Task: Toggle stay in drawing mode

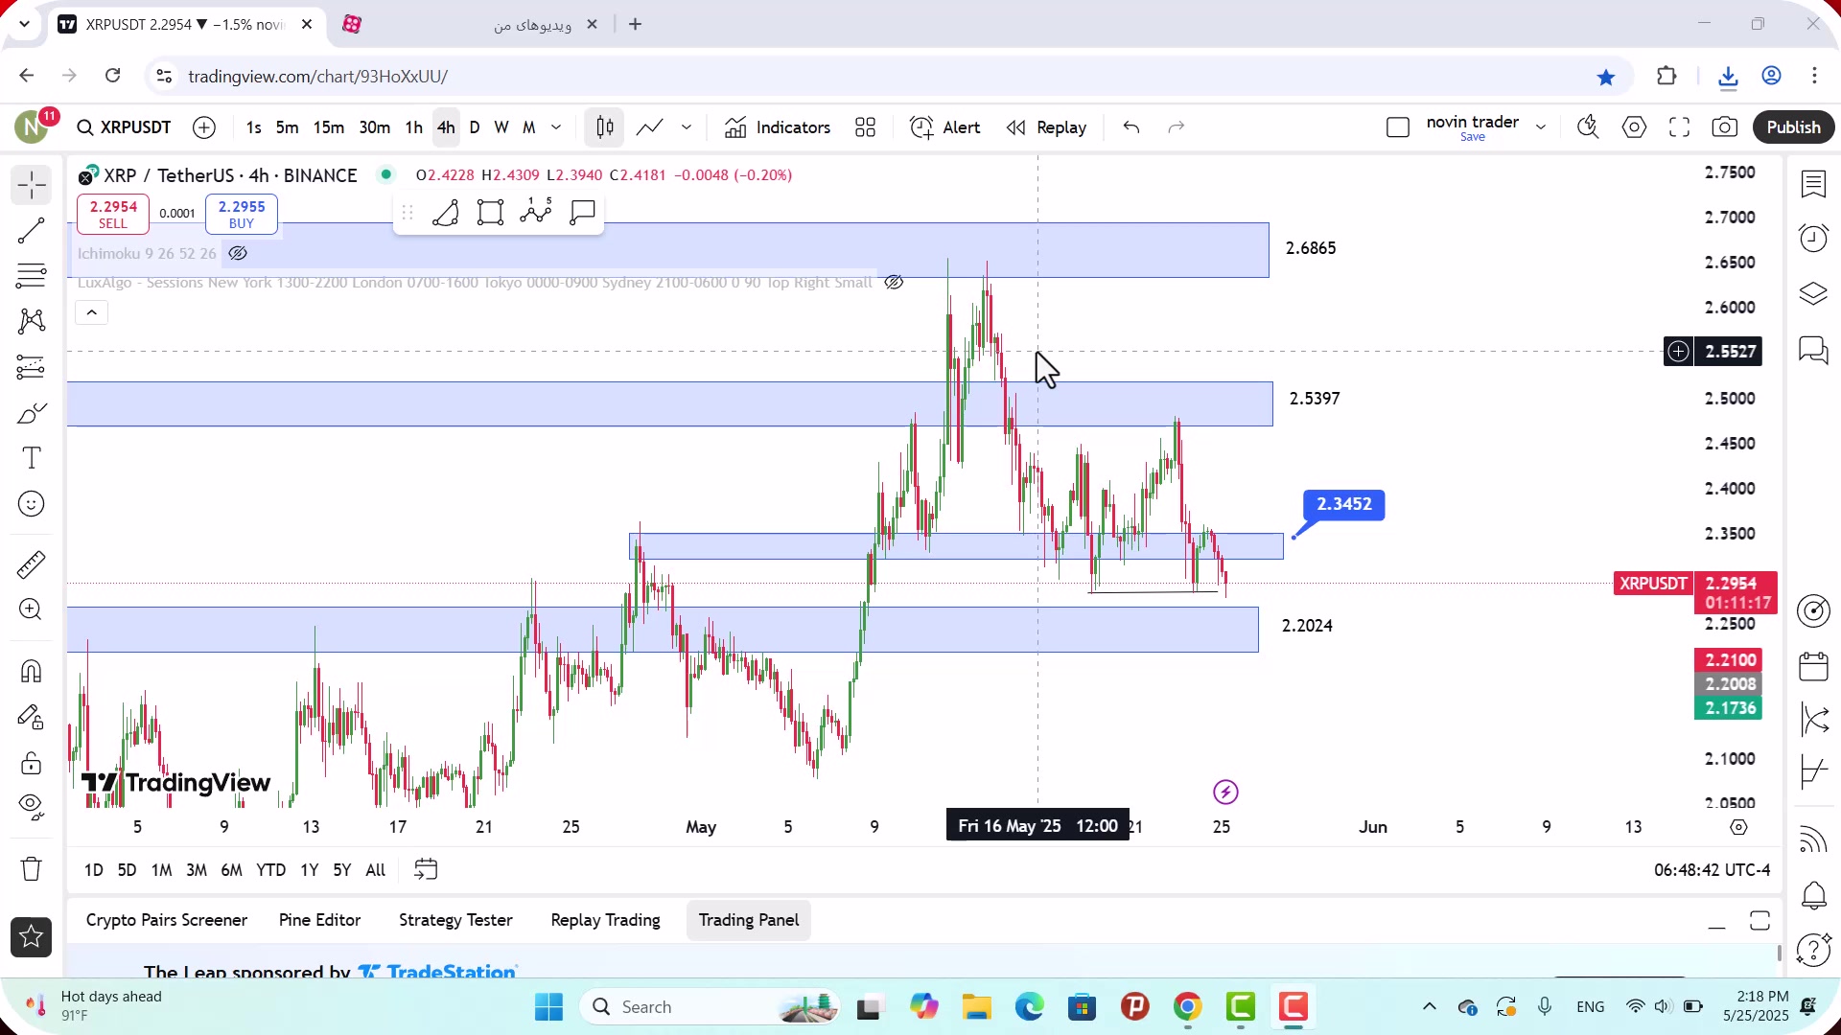Action: (x=32, y=717)
